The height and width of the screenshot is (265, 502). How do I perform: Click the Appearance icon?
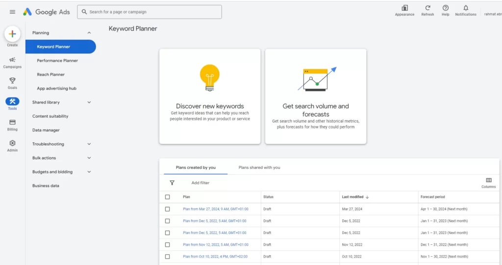click(x=404, y=8)
